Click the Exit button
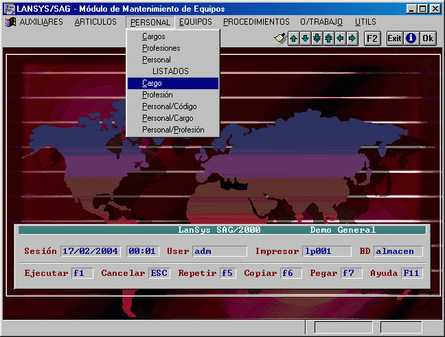Viewport: 445px width, 337px height. [x=395, y=38]
